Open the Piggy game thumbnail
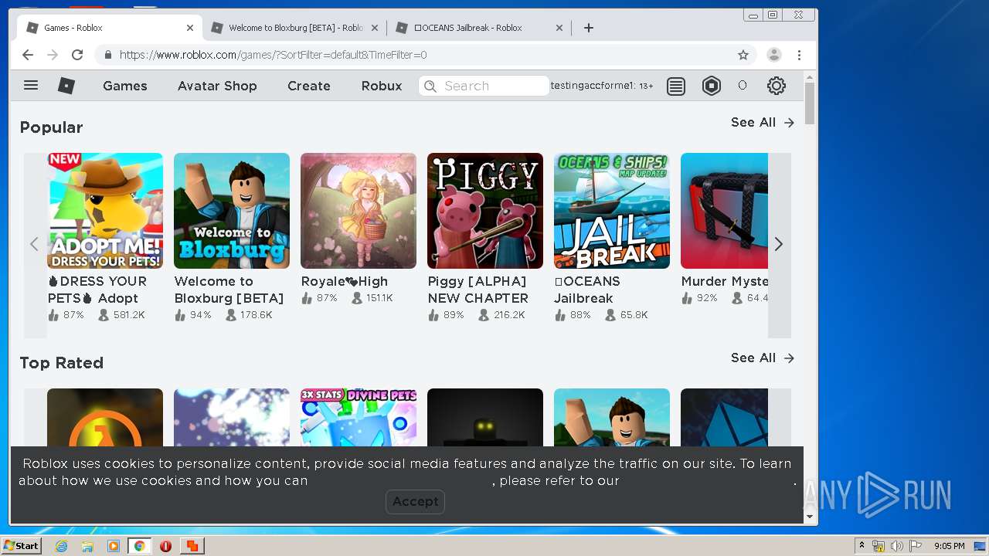 point(485,211)
